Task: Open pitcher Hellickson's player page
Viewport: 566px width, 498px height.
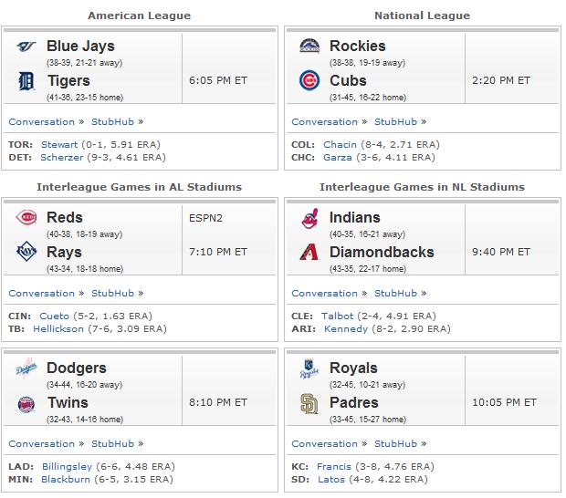Action: point(58,329)
